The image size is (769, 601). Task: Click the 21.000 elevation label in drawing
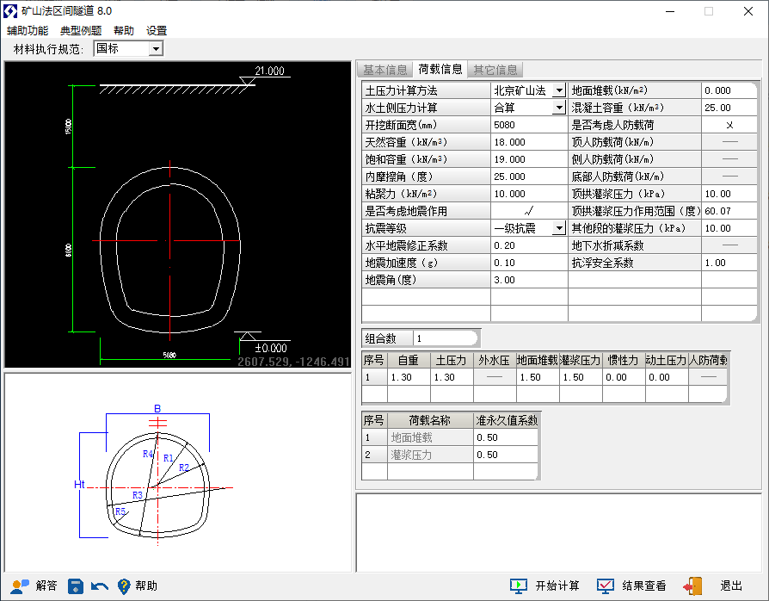click(269, 71)
